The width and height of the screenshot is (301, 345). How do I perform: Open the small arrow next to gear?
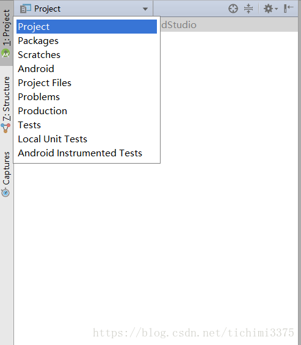tap(277, 9)
